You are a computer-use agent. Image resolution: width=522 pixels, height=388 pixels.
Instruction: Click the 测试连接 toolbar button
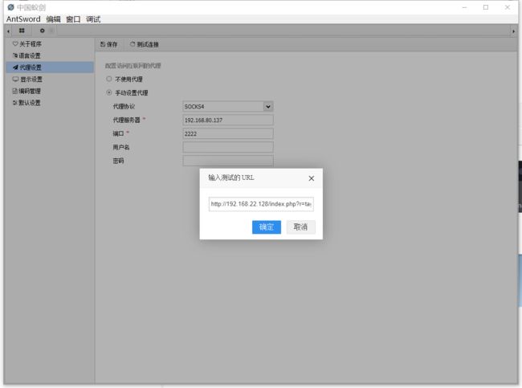144,44
